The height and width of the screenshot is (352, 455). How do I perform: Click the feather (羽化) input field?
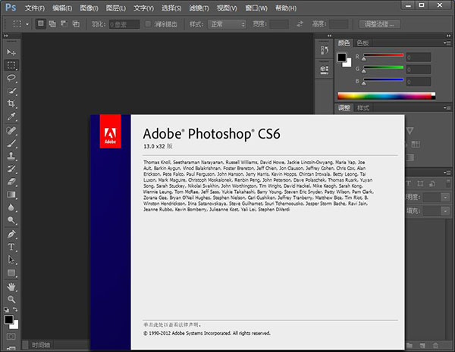click(x=124, y=24)
